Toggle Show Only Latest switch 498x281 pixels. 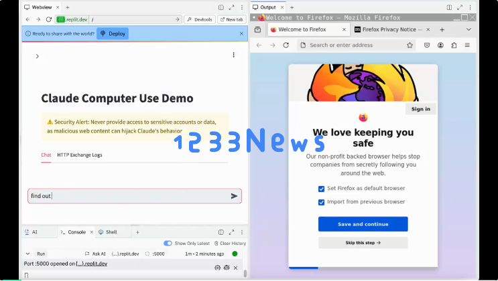click(168, 244)
